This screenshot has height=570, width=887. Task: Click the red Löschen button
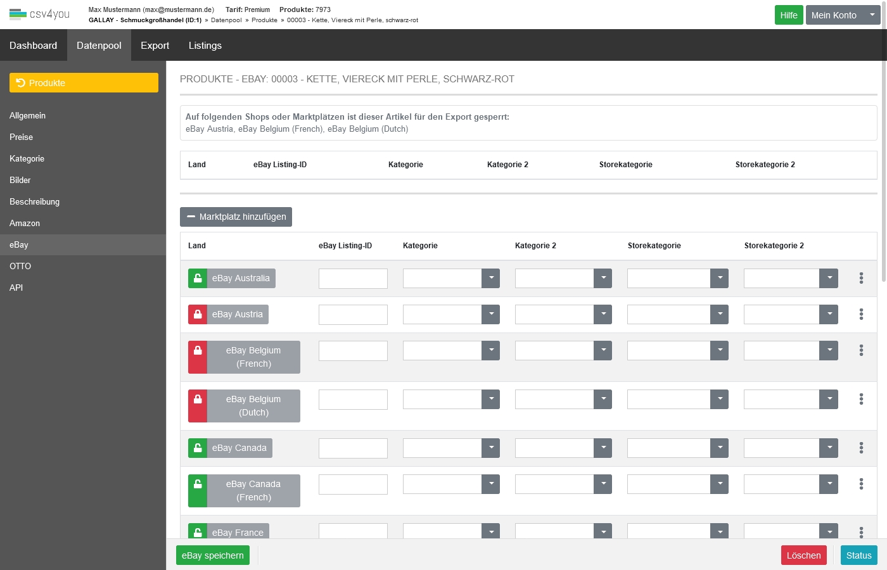pyautogui.click(x=803, y=555)
